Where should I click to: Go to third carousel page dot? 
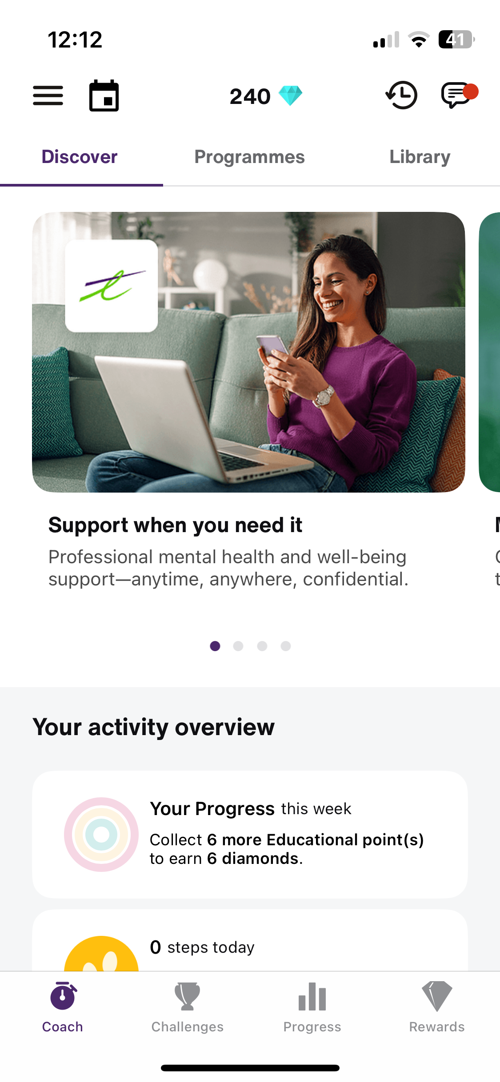[262, 646]
